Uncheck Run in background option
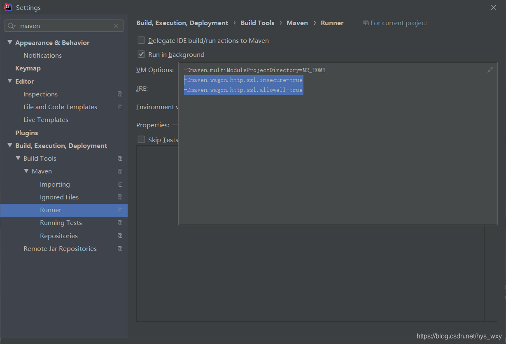 pos(141,54)
